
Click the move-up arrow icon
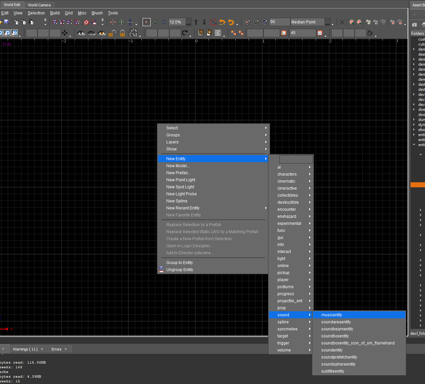[x=196, y=22]
